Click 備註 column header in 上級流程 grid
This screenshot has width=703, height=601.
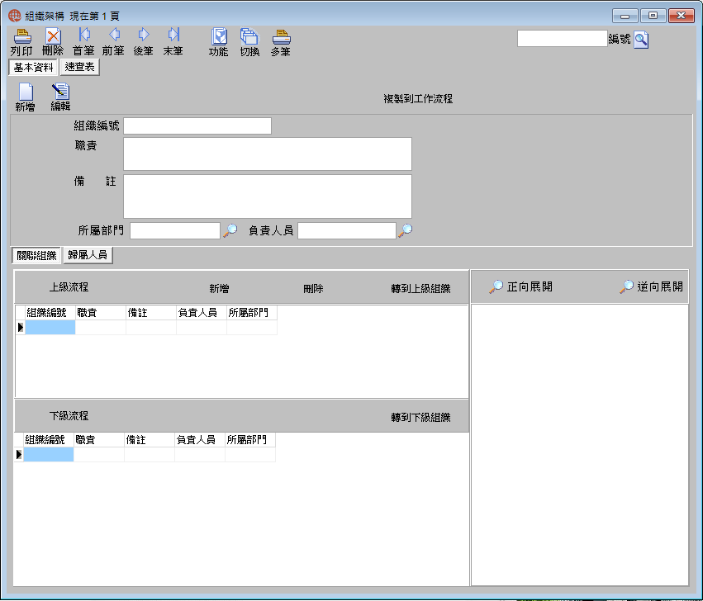pos(151,312)
